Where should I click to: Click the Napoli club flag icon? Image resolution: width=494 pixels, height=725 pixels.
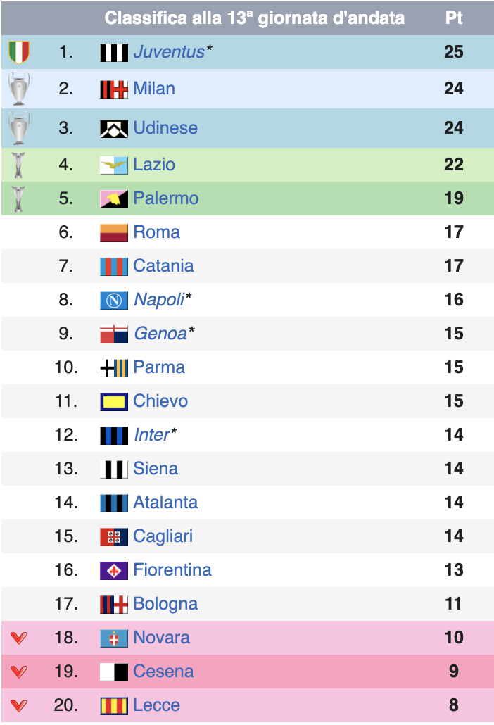pos(114,301)
